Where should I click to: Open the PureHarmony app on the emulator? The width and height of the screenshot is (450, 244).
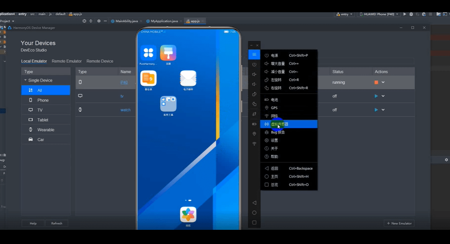(x=148, y=53)
